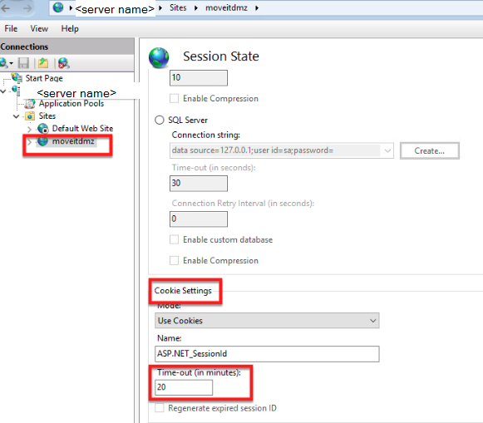
Task: Open the View menu
Action: tap(39, 28)
